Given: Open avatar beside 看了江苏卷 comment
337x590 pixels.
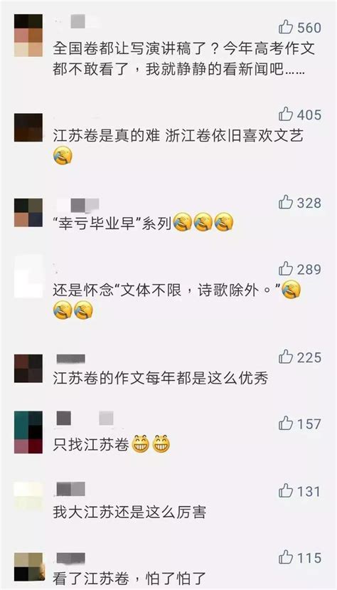Looking at the screenshot, I should pos(28,567).
